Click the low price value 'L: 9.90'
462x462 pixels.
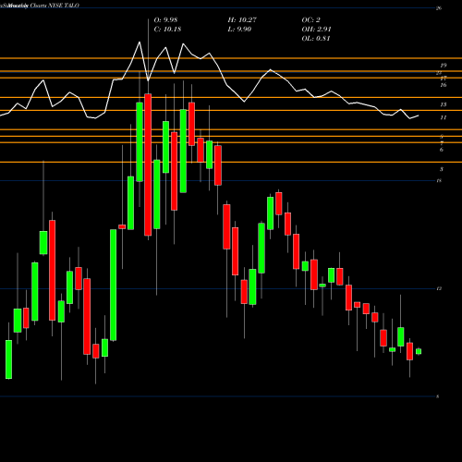point(239,30)
